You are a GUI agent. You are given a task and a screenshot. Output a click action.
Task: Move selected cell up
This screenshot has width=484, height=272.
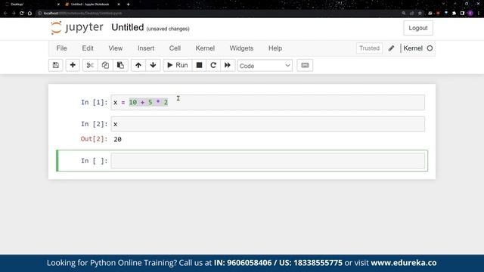(x=138, y=65)
